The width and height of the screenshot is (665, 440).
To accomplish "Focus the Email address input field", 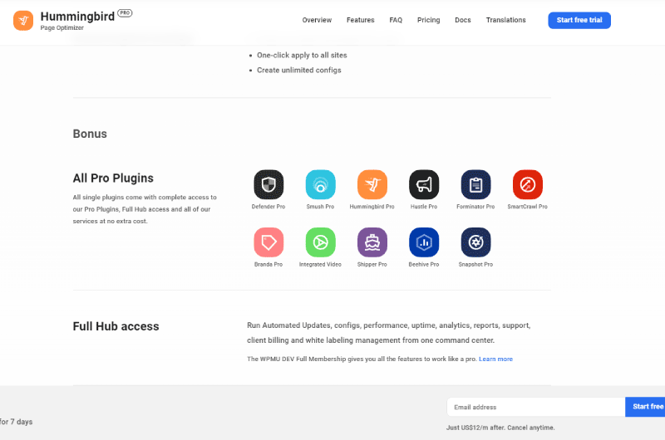I will [x=535, y=407].
